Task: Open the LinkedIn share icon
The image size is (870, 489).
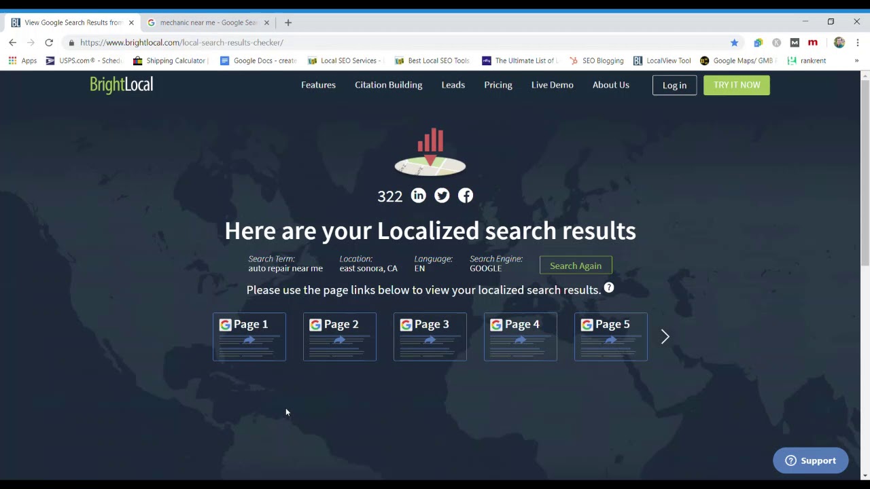Action: (418, 196)
